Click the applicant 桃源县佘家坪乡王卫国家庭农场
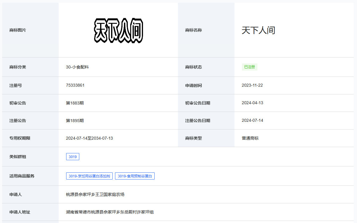The image size is (357, 223). [x=95, y=194]
